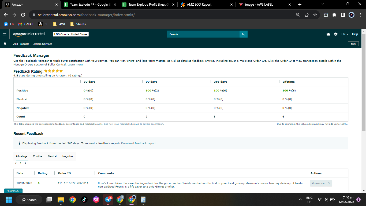Select the Neutral feedback filter tab
Screen dimensions: 366x206
click(52, 156)
